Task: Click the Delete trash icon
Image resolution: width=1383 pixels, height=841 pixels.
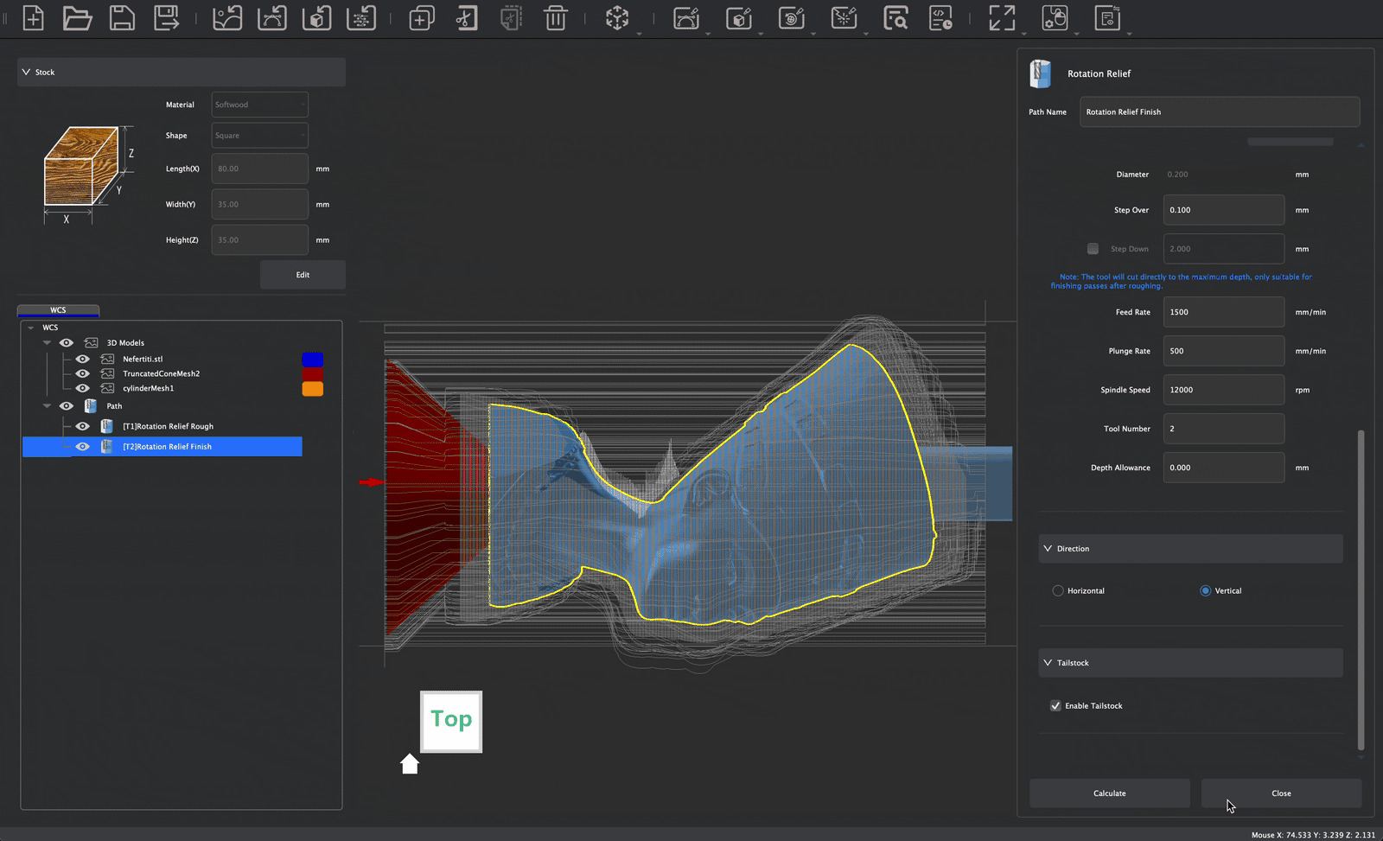Action: pos(554,17)
